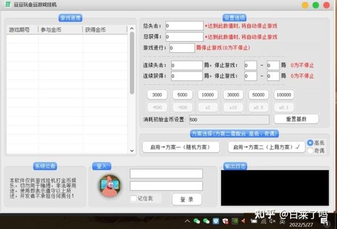The height and width of the screenshot is (229, 337).
Task: Click the green 豆 app icon in title bar
Action: (x=8, y=4)
